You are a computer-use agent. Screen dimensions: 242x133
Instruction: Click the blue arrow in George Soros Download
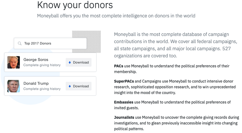(70, 62)
